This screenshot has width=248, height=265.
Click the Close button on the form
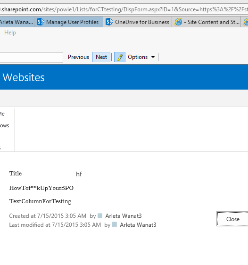coord(232,219)
